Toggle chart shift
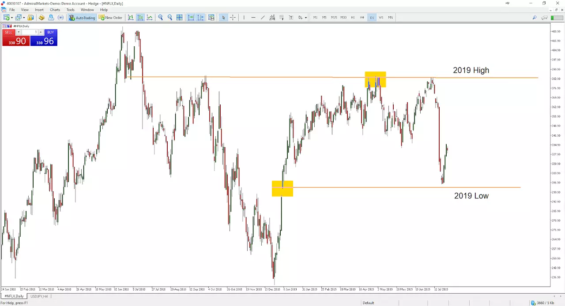 pyautogui.click(x=200, y=18)
